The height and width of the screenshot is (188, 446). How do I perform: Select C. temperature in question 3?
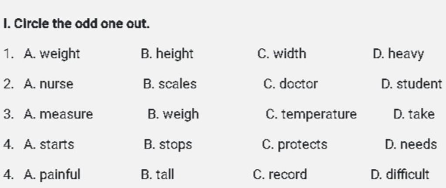pos(311,115)
